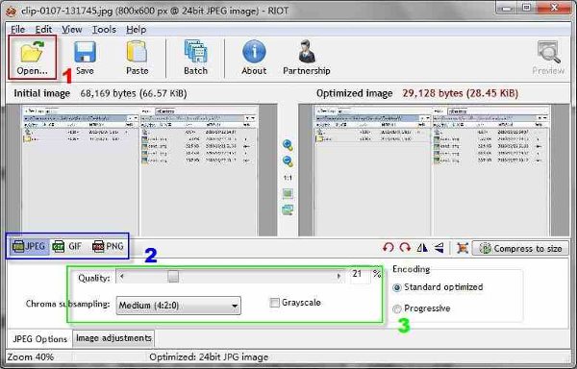577x369 pixels.
Task: Enable the Grayscale checkbox
Action: pyautogui.click(x=274, y=303)
